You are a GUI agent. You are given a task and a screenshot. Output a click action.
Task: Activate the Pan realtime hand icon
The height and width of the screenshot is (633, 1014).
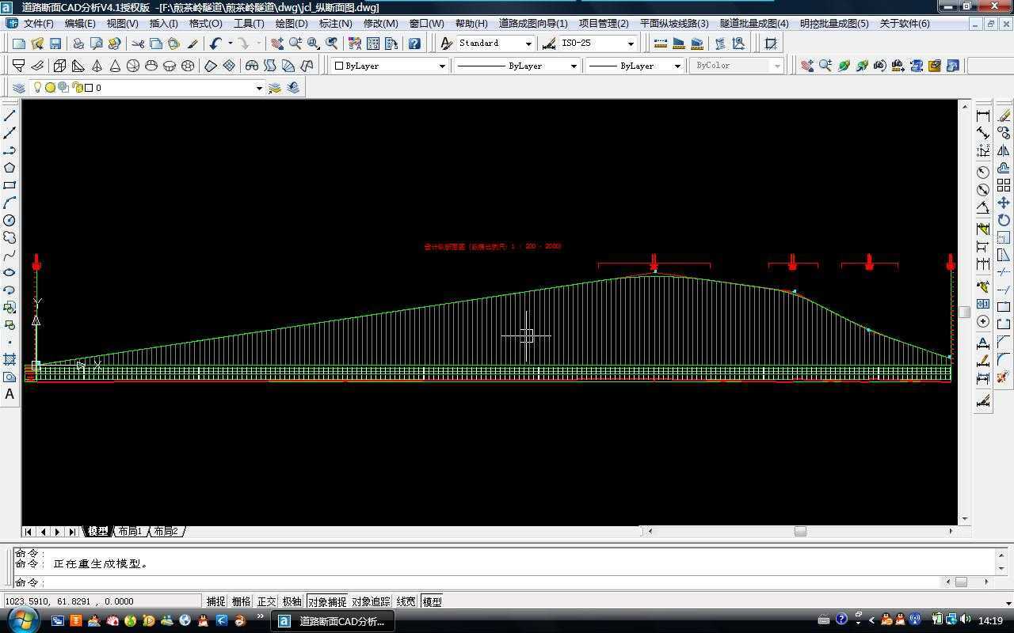(277, 44)
